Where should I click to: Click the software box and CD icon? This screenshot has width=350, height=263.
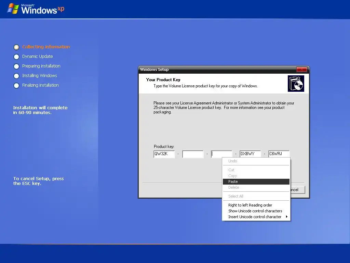tap(296, 84)
